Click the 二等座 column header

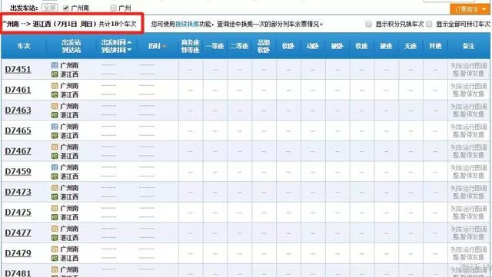point(239,46)
